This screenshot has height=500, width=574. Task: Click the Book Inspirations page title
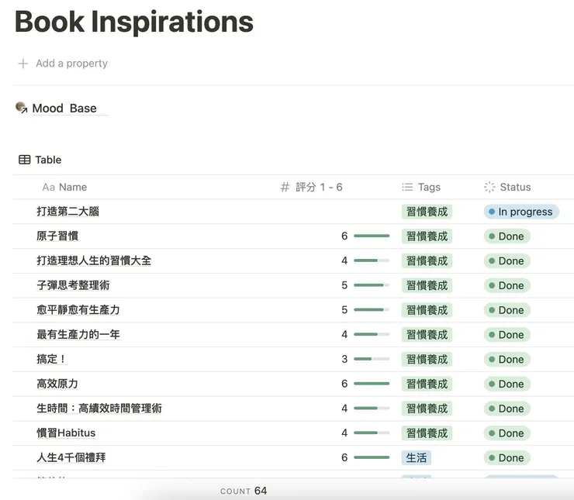click(x=134, y=21)
